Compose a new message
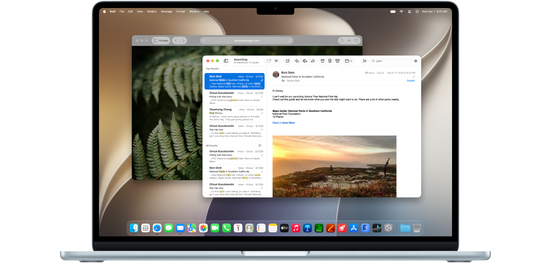Viewport: 551px width, 264px height. pyautogui.click(x=288, y=61)
